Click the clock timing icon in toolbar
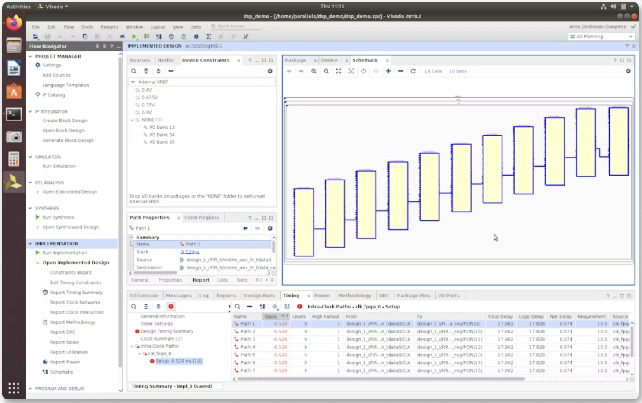 [x=171, y=37]
